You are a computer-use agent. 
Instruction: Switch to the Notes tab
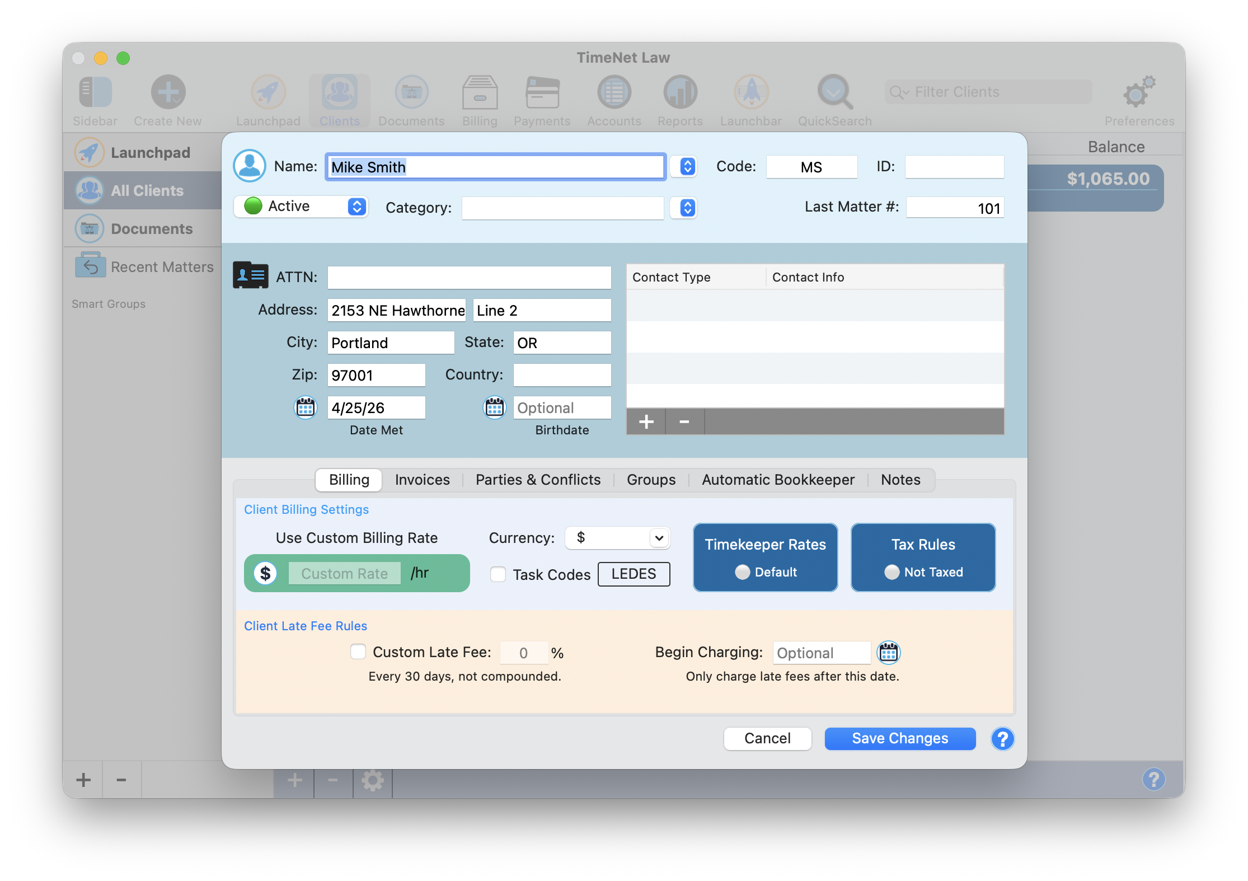coord(900,480)
